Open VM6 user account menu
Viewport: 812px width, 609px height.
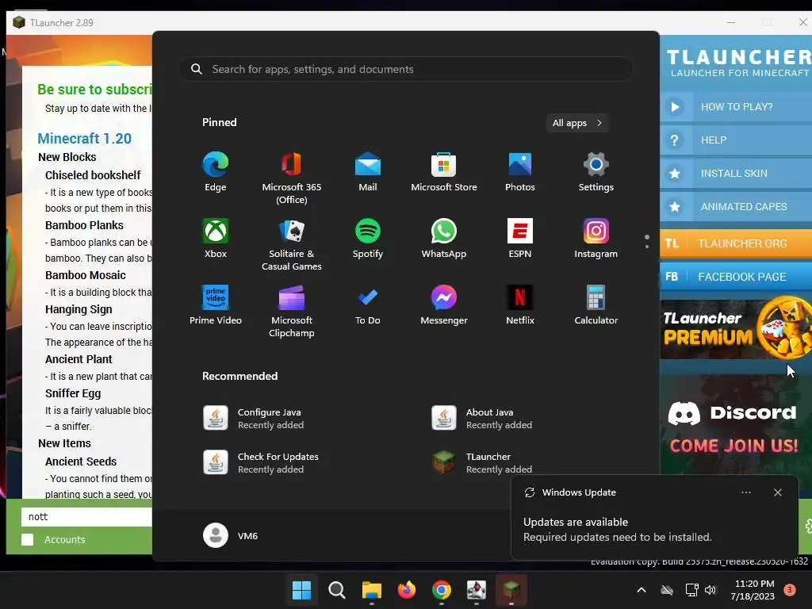pos(231,535)
